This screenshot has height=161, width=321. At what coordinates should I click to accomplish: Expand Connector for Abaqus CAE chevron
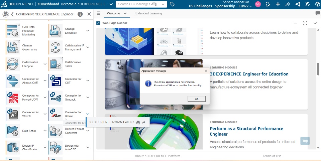tap(45, 80)
